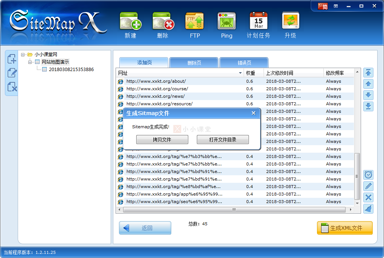This screenshot has width=384, height=258.
Task: Select the http://www.xxkt.org/news/ row
Action: (x=235, y=96)
